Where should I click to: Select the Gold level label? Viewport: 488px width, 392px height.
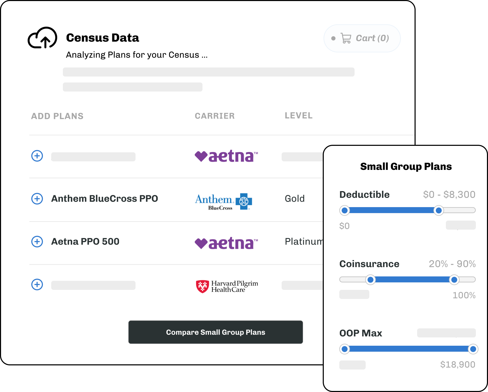(x=295, y=199)
